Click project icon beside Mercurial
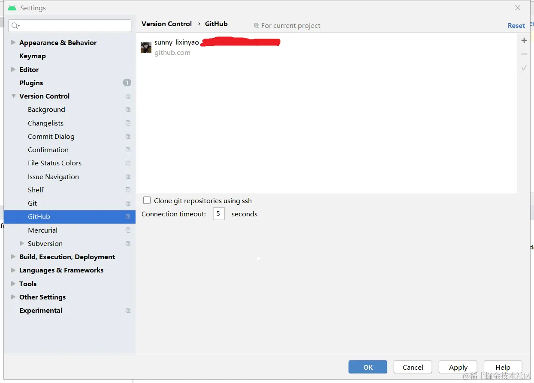The image size is (534, 383). [x=128, y=230]
